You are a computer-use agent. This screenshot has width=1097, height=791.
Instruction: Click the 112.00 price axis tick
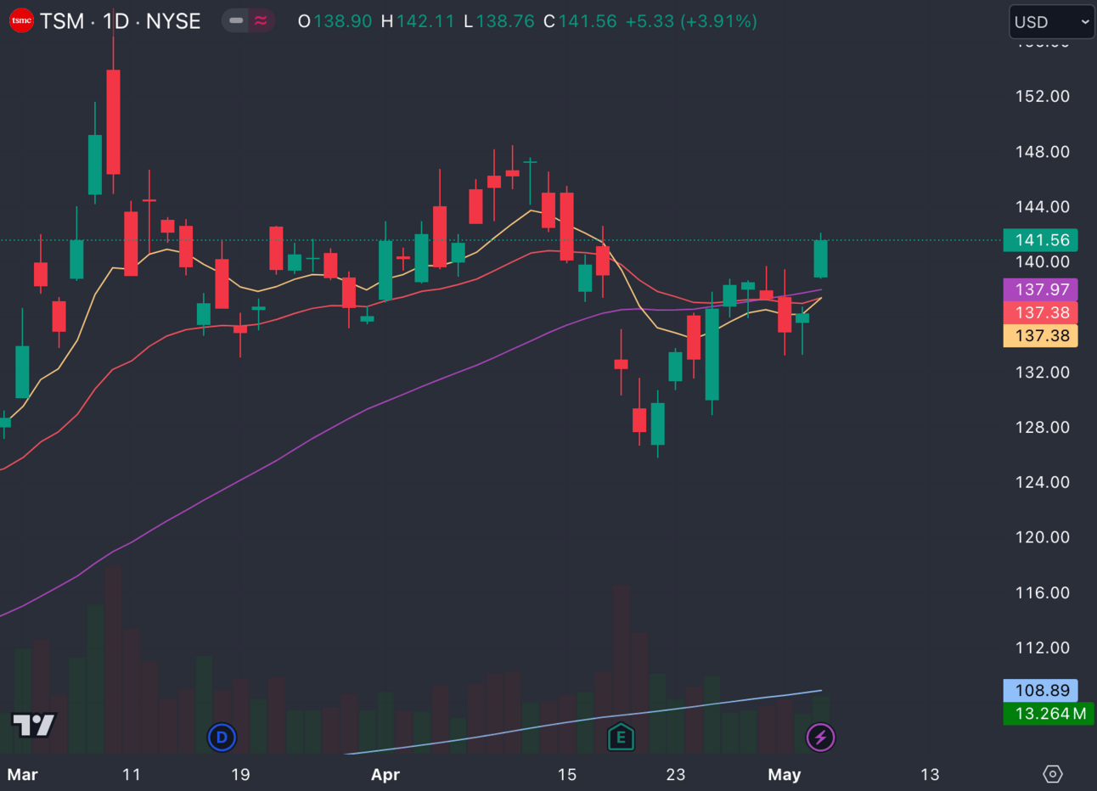tap(1043, 648)
